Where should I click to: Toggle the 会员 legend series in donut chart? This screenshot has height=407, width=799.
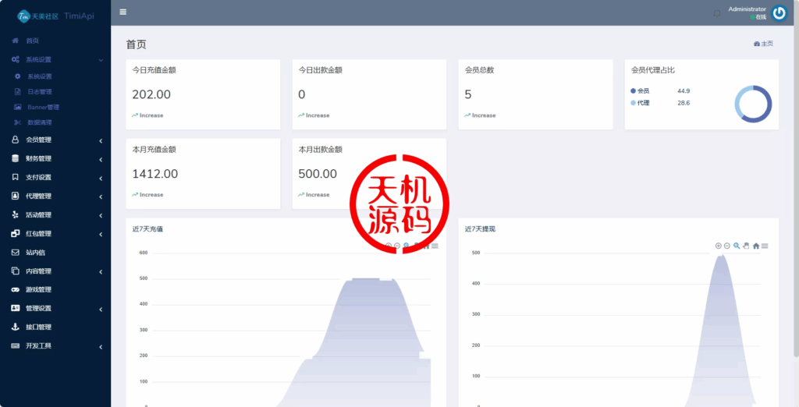click(x=643, y=91)
